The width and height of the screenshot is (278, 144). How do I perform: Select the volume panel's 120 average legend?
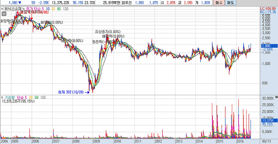pyautogui.click(x=43, y=97)
